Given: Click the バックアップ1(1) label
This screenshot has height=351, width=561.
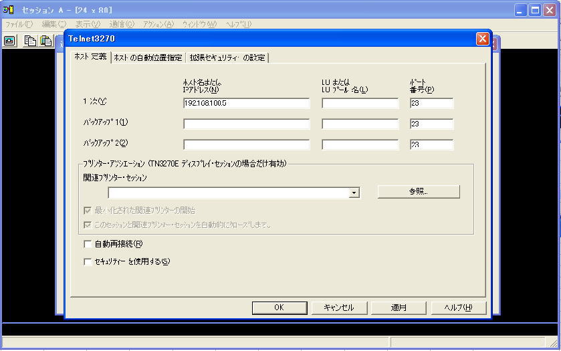Looking at the screenshot, I should (x=105, y=122).
